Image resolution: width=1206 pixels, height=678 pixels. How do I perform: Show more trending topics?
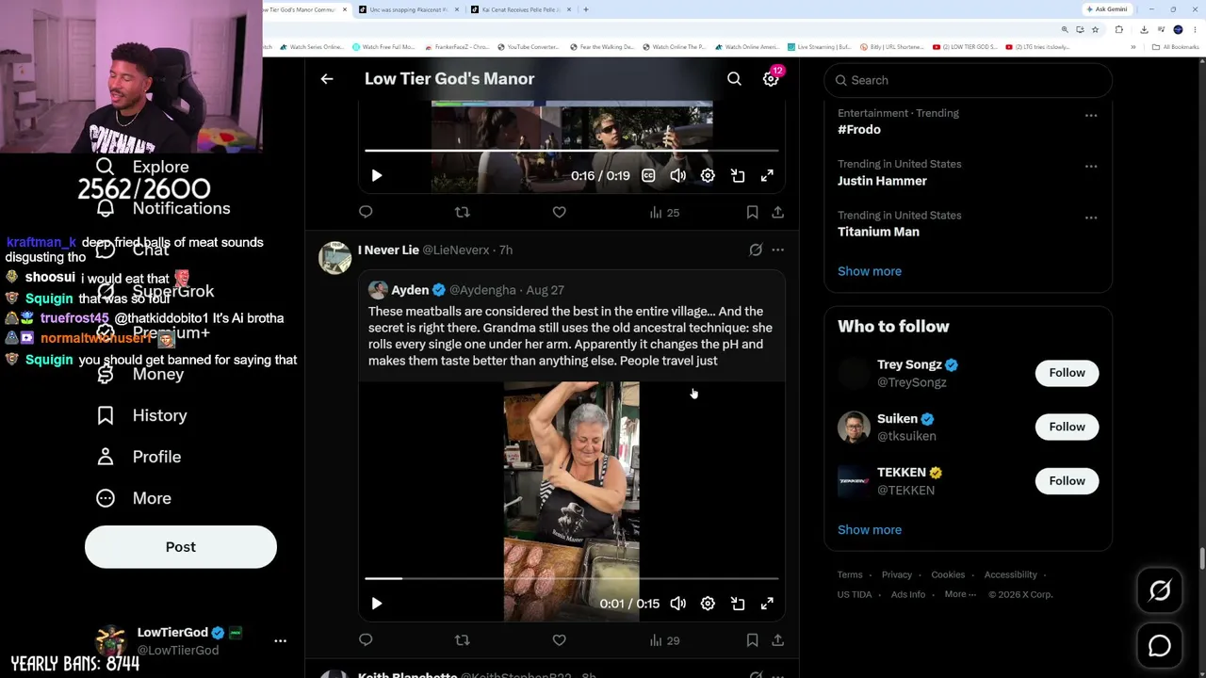870,271
